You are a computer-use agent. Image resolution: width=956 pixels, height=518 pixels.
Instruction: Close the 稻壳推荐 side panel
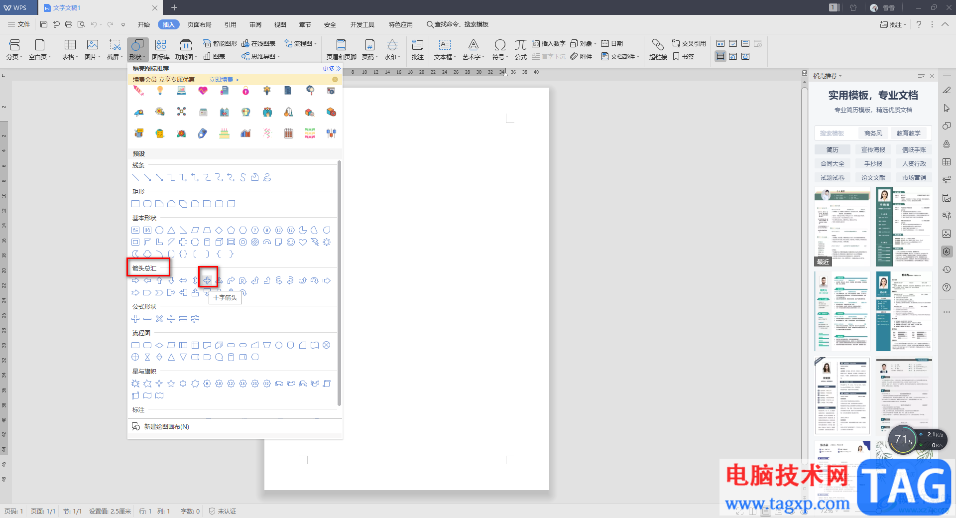(932, 76)
